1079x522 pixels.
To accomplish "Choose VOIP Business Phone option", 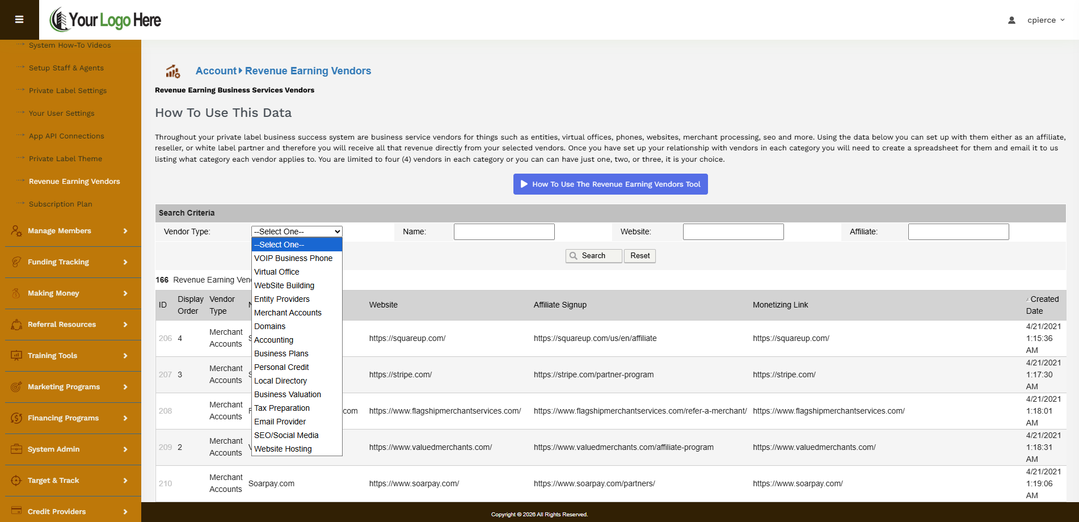I will point(297,258).
